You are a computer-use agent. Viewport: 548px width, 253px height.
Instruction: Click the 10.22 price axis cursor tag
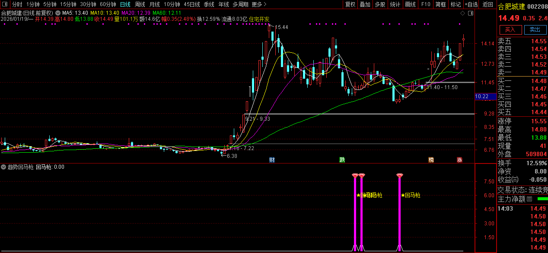tap(485, 97)
